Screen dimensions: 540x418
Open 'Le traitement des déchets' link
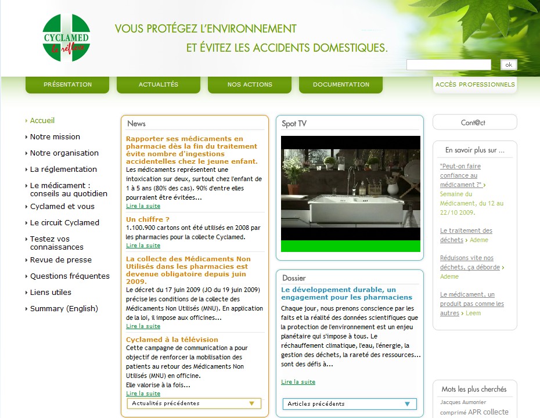pos(466,235)
